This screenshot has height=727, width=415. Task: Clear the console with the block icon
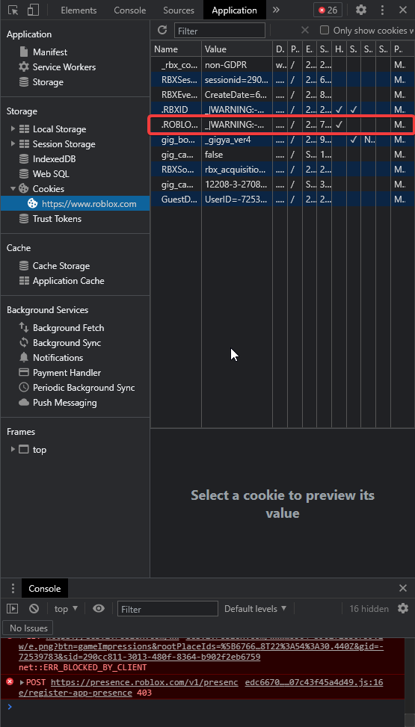point(34,608)
